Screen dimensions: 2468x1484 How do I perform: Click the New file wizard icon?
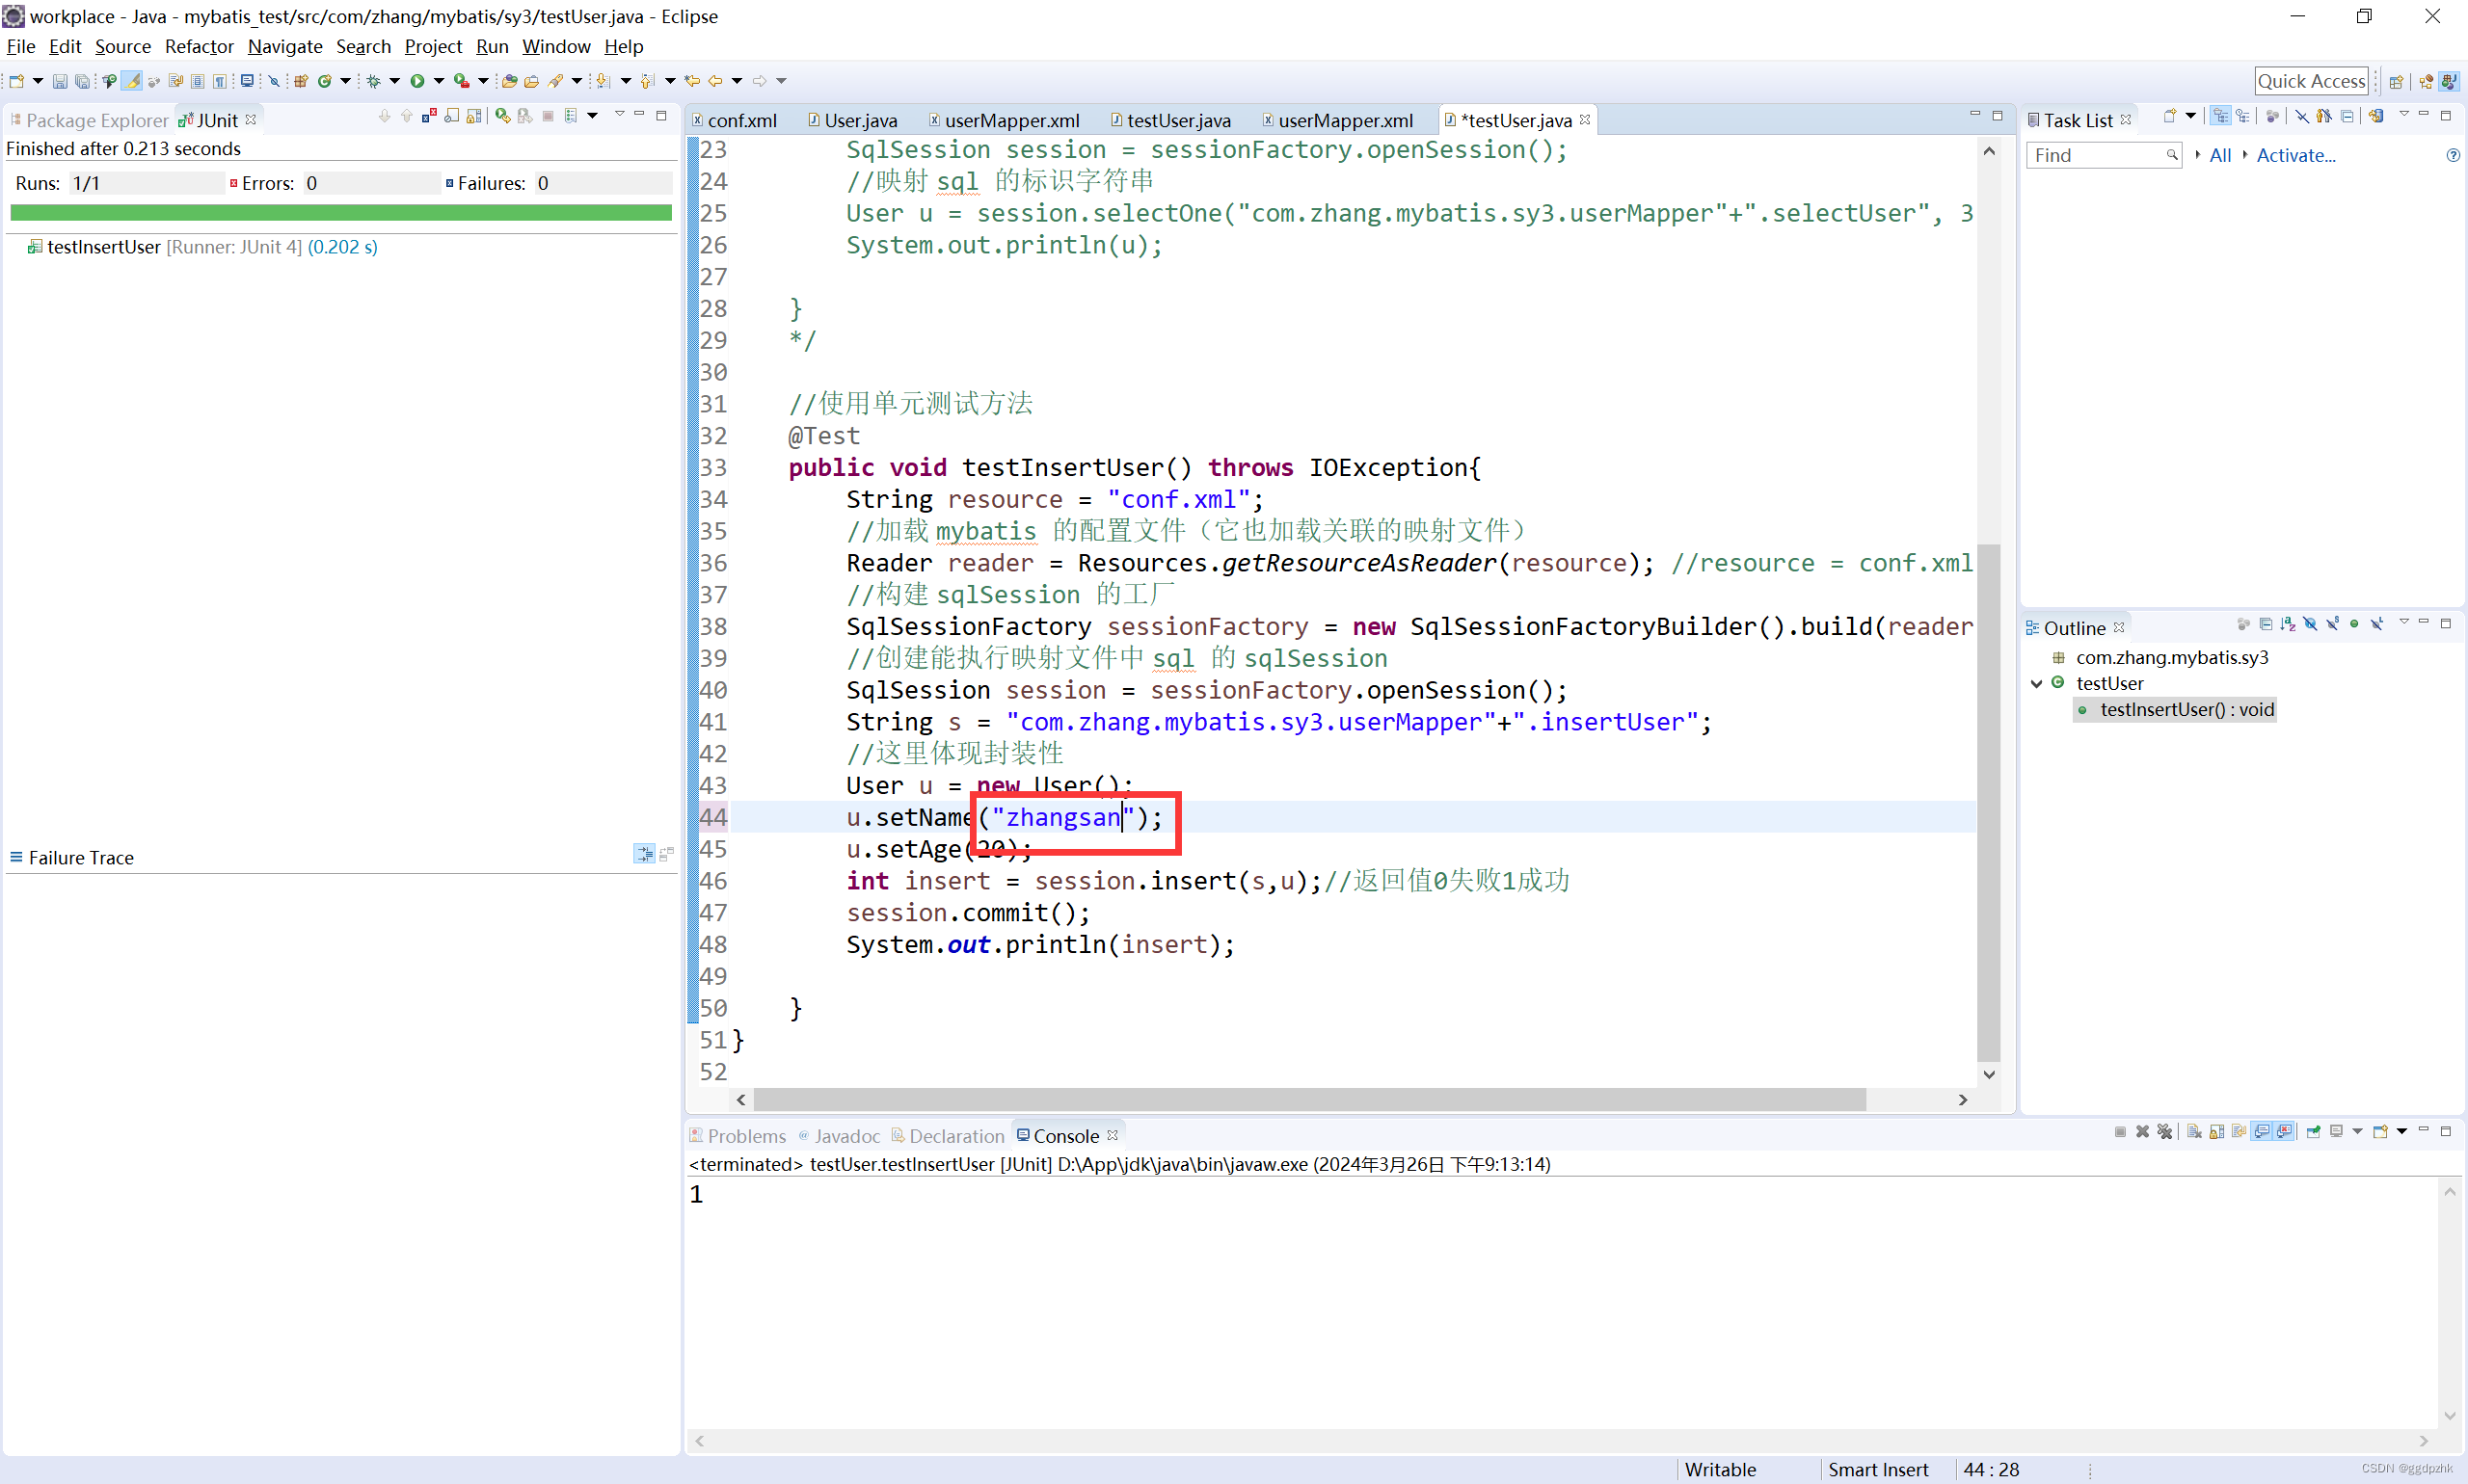[x=16, y=81]
